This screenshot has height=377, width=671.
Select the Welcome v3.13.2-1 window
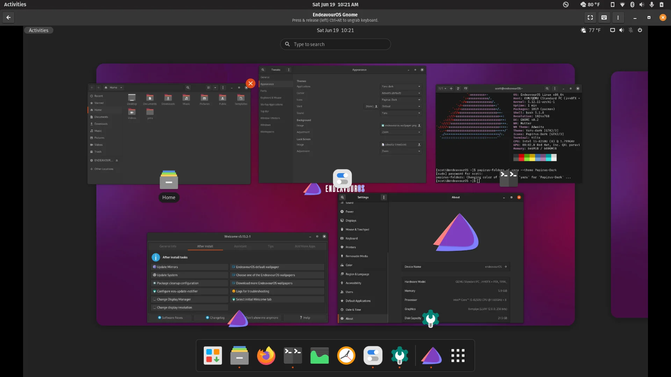[x=237, y=278]
